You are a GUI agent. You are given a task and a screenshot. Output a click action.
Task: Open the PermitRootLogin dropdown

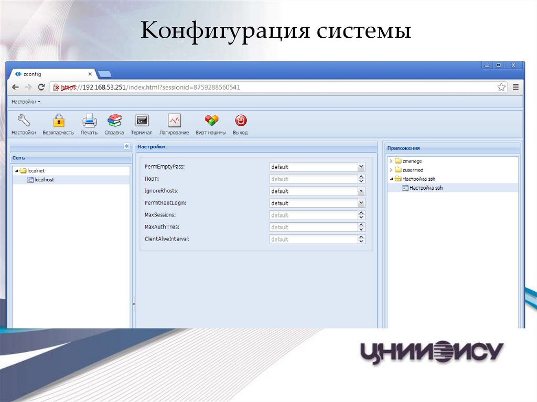pos(361,203)
